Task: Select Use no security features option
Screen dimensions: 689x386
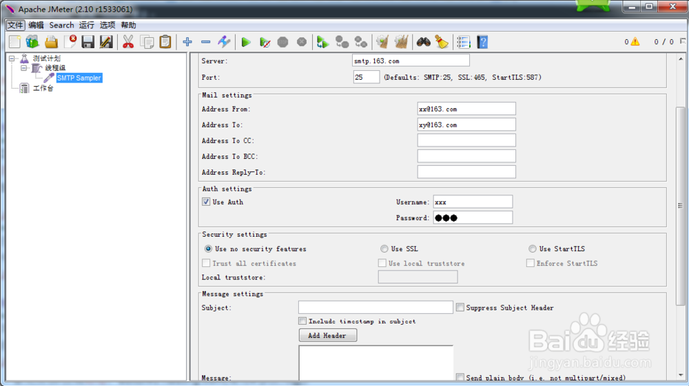Action: 208,248
